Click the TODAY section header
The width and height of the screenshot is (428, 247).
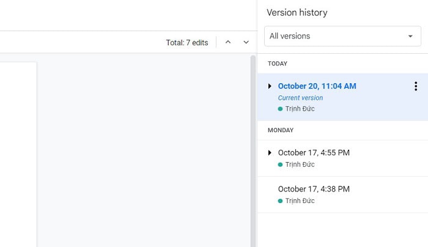pos(277,64)
